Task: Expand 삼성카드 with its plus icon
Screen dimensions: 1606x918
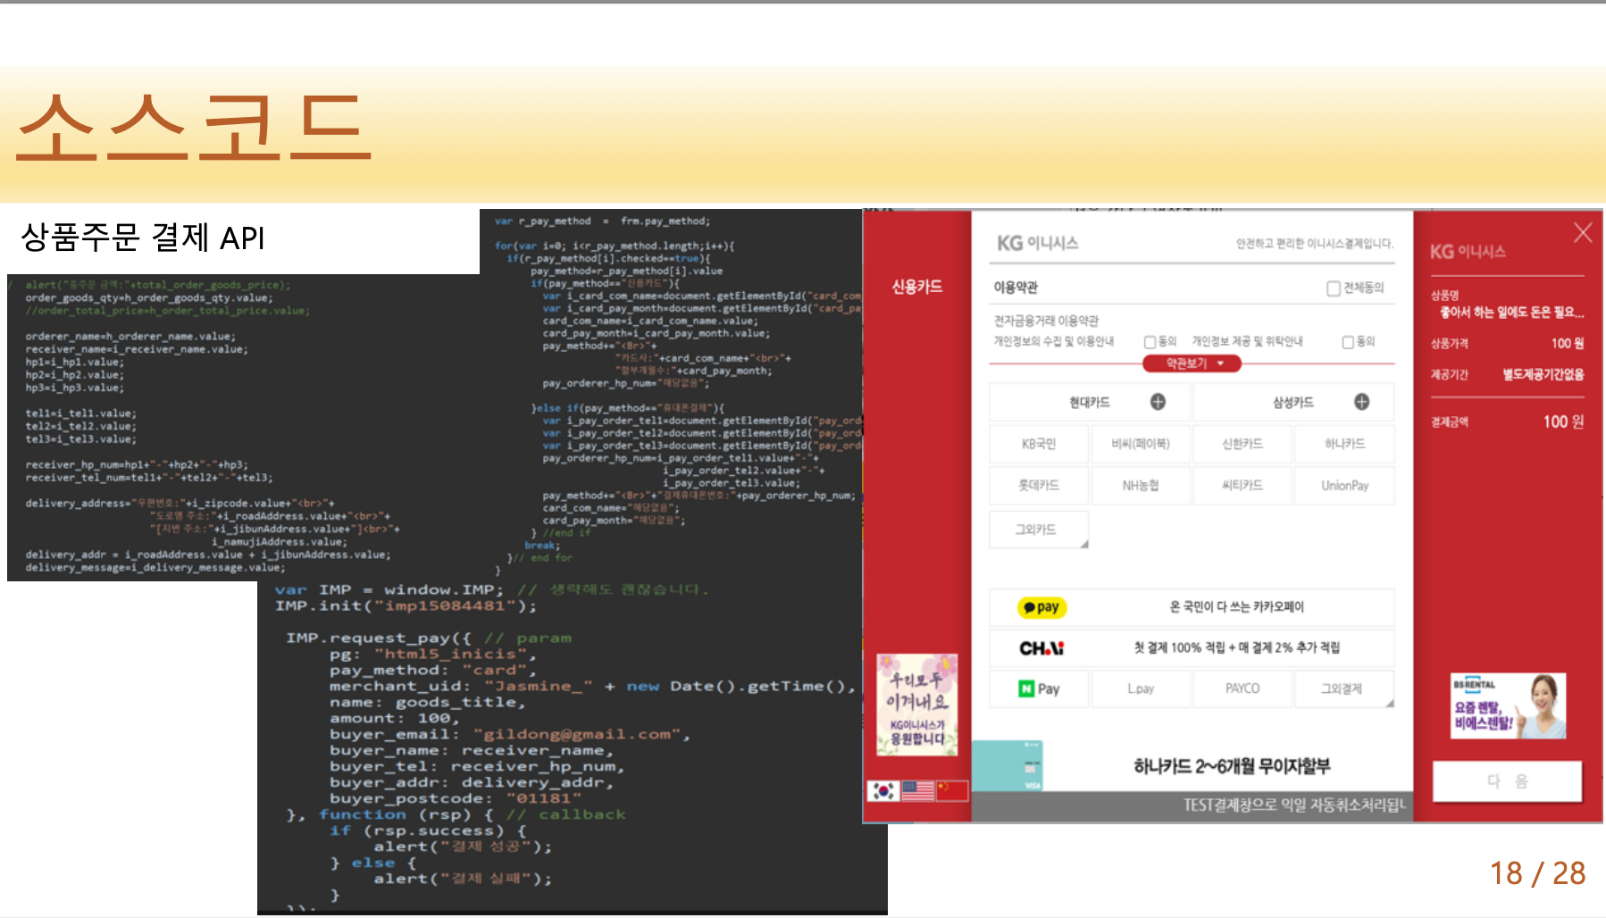Action: [1362, 402]
